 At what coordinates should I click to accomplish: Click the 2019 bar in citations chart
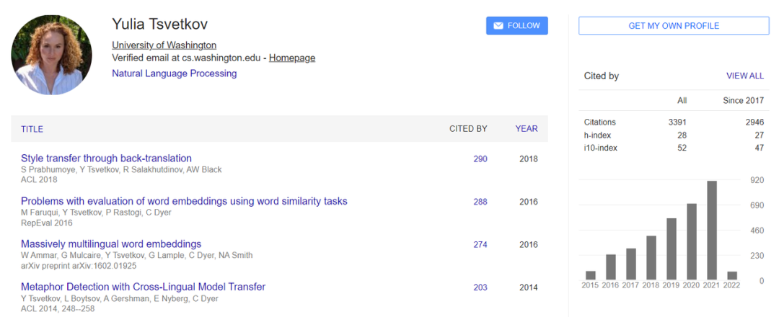click(672, 249)
